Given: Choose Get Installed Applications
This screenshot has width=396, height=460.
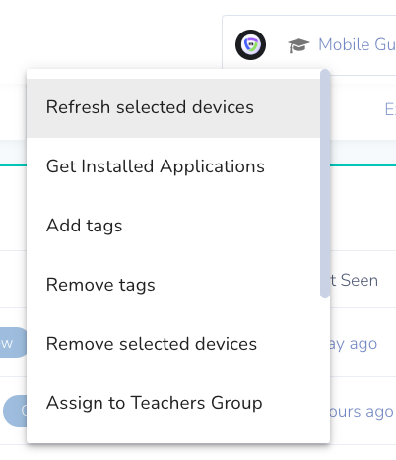Looking at the screenshot, I should (173, 166).
